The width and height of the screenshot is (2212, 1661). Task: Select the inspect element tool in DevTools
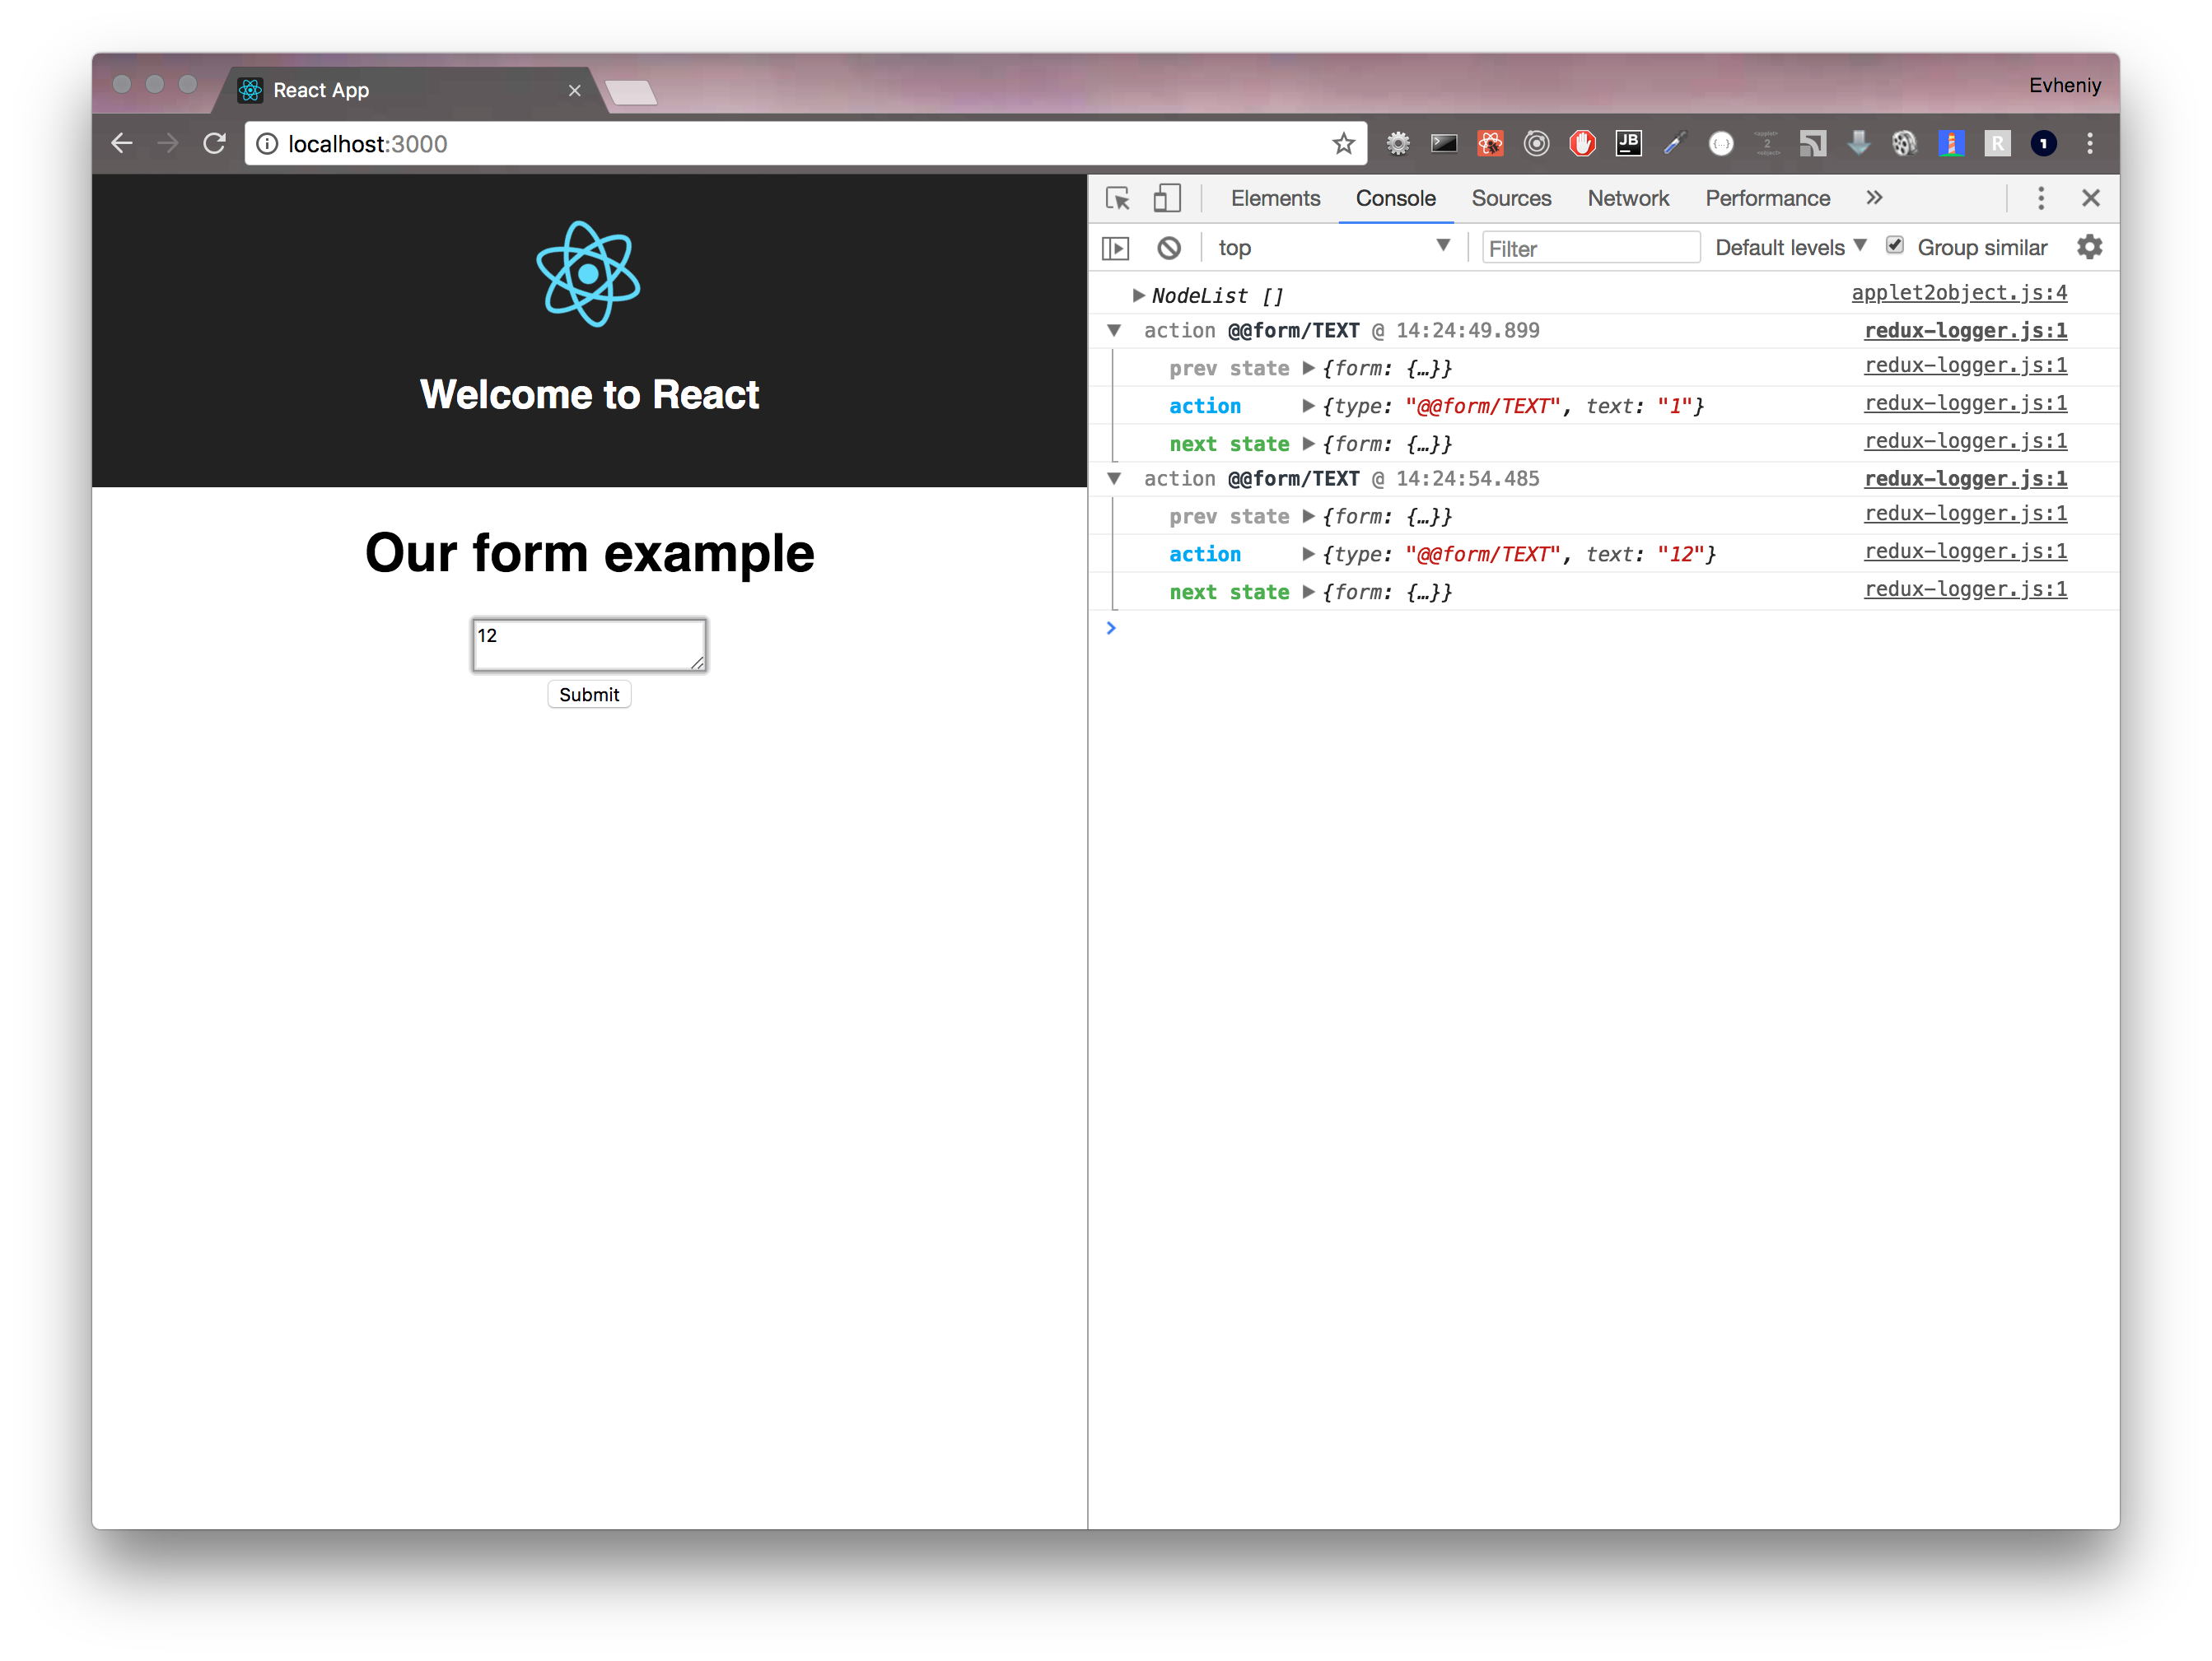point(1117,198)
